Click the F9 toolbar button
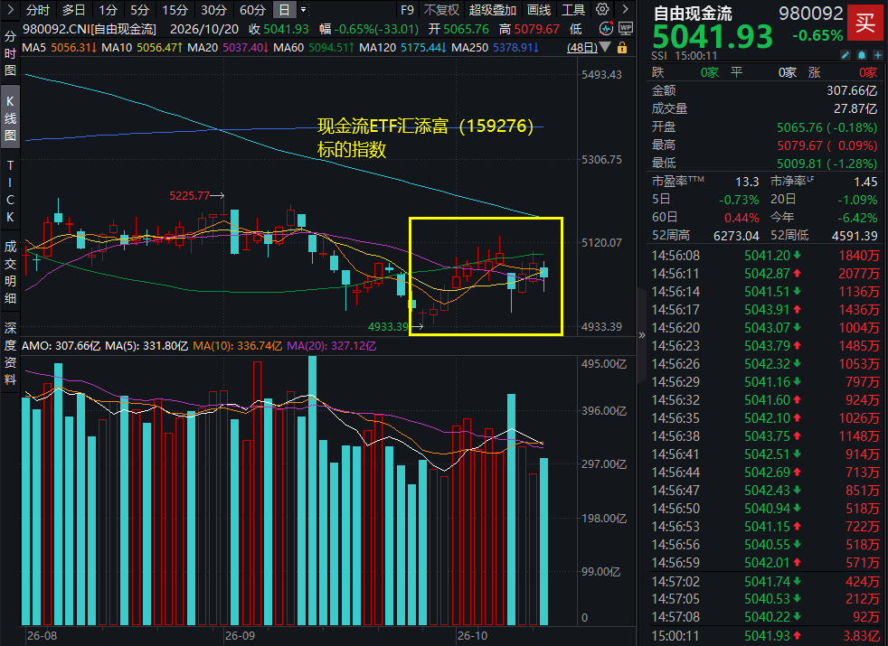The width and height of the screenshot is (888, 646). tap(407, 10)
